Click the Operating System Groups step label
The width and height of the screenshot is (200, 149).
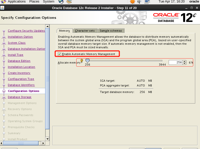point(25,121)
